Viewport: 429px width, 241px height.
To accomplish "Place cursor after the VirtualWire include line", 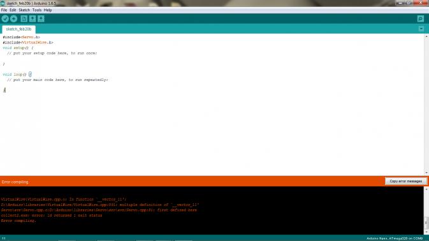I will [x=54, y=43].
